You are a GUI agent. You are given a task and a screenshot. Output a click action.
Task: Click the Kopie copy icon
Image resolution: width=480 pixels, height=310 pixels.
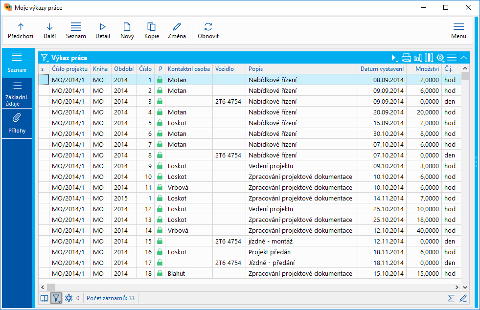[x=152, y=27]
